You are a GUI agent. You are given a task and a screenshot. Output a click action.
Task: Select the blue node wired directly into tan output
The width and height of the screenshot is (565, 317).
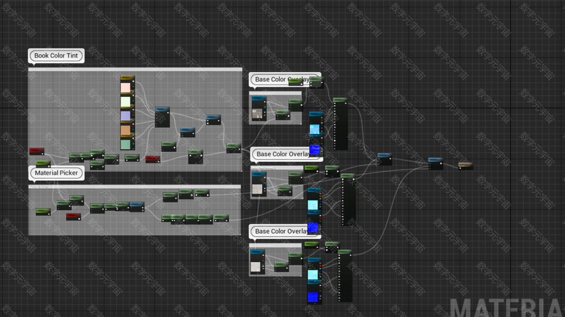(435, 163)
